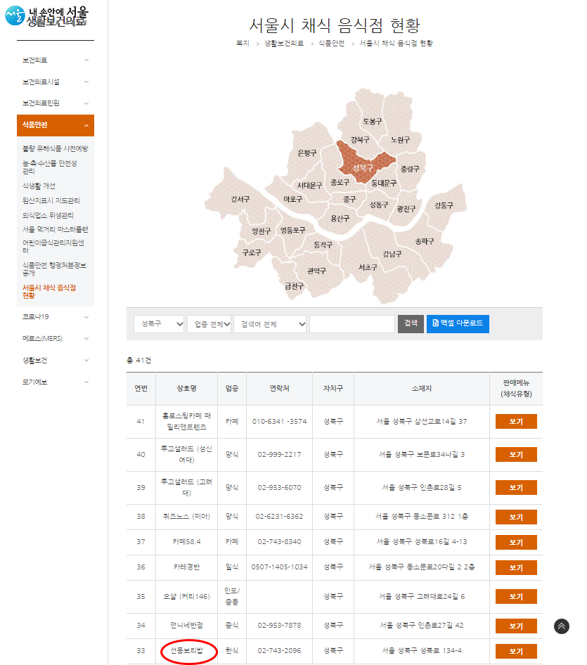This screenshot has height=665, width=587.
Task: Open the 검색어 전체 dropdown
Action: (271, 323)
